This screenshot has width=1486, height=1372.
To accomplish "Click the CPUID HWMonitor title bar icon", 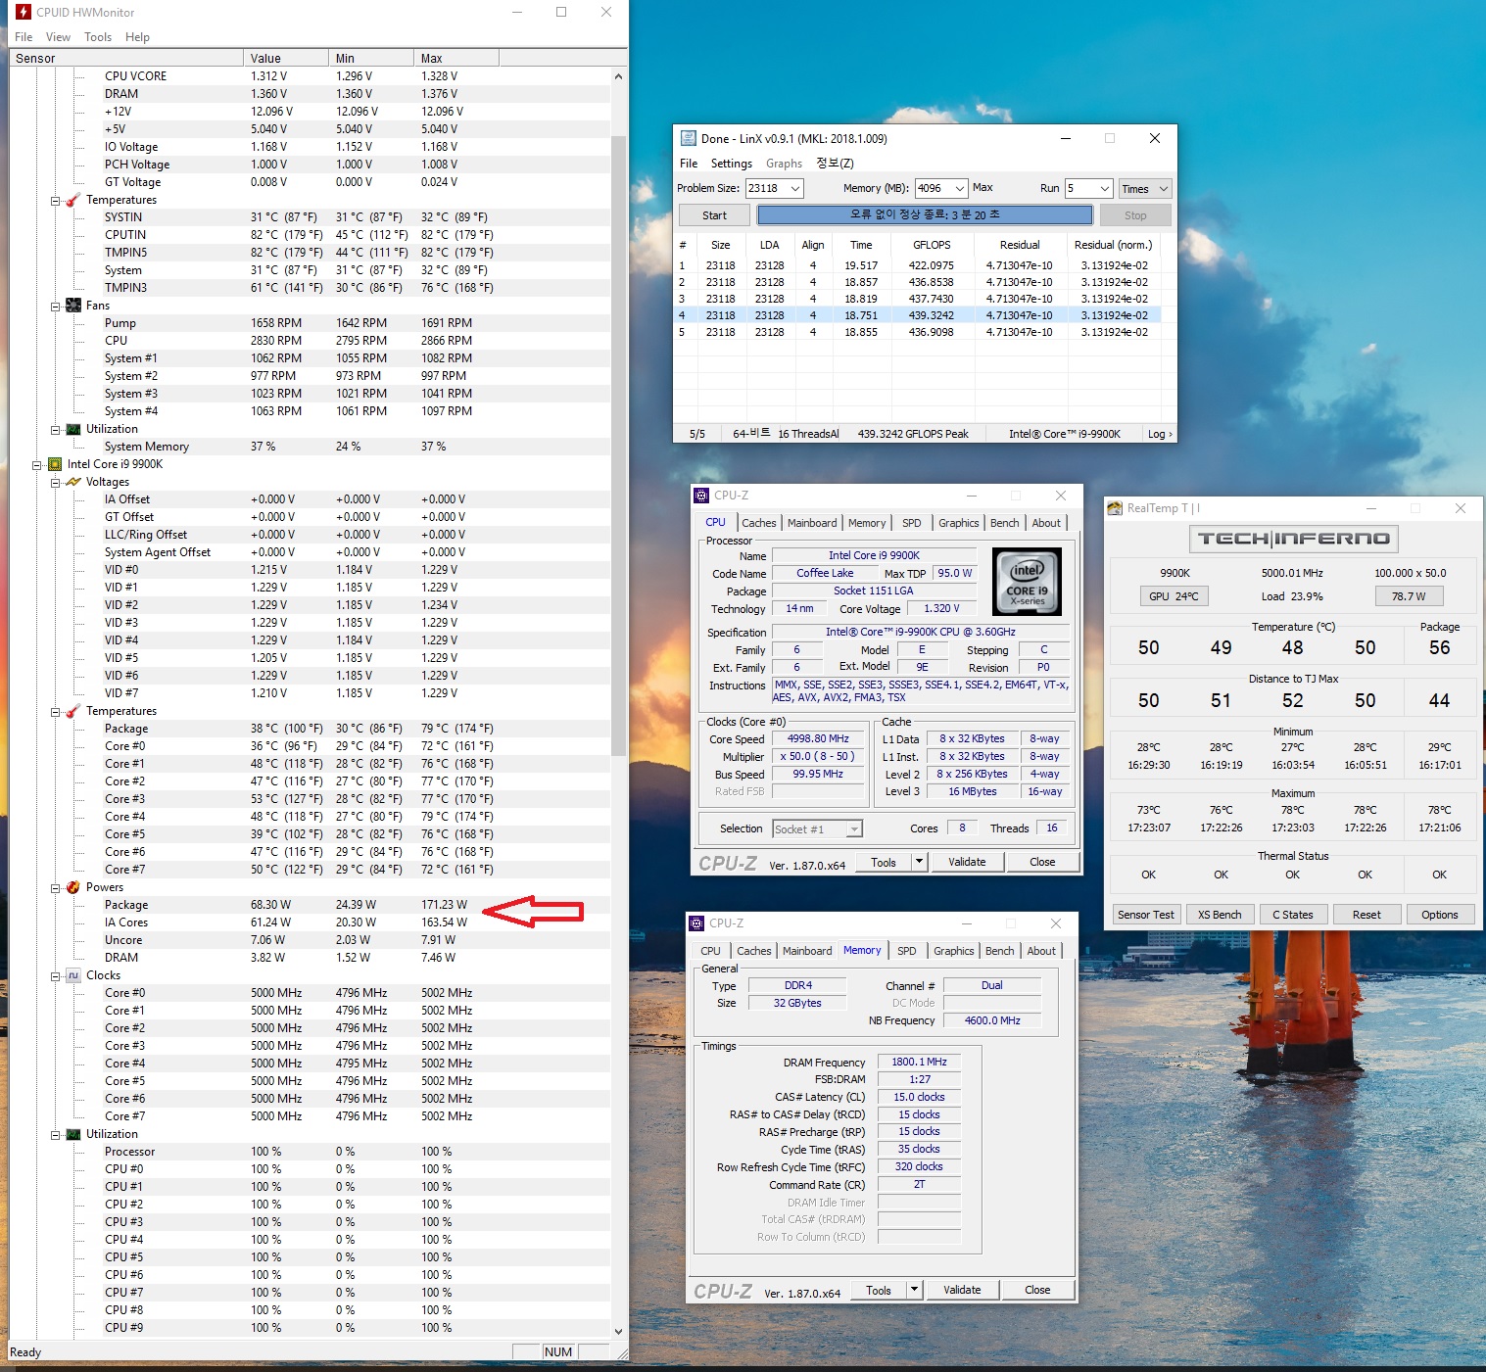I will click(24, 13).
